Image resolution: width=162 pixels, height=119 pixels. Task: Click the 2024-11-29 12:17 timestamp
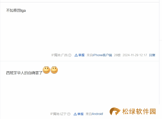point(135,55)
